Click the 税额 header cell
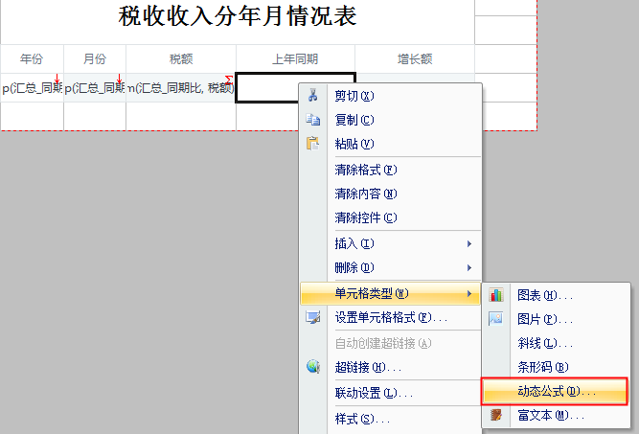This screenshot has height=434, width=639. pyautogui.click(x=181, y=59)
